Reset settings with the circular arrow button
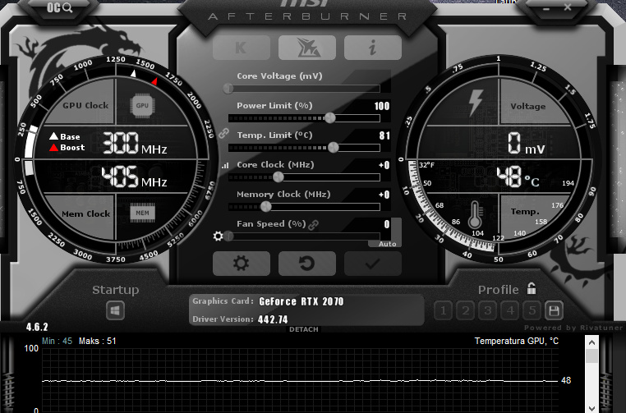 [x=307, y=264]
